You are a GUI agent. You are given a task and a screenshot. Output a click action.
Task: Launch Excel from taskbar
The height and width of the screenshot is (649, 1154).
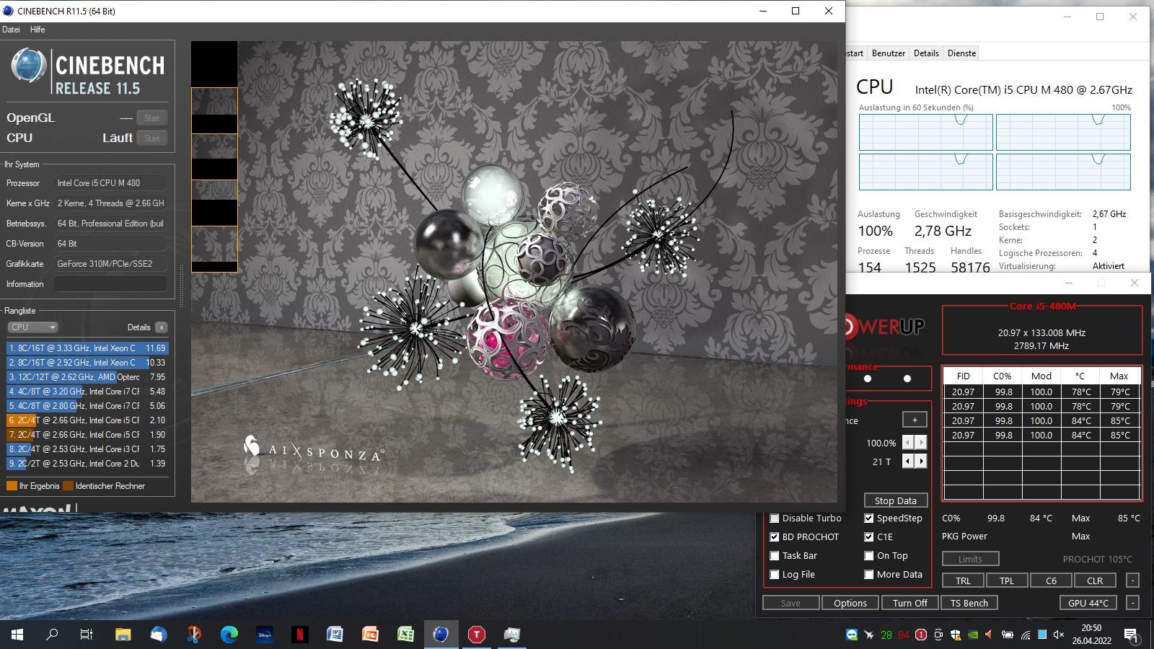click(405, 635)
